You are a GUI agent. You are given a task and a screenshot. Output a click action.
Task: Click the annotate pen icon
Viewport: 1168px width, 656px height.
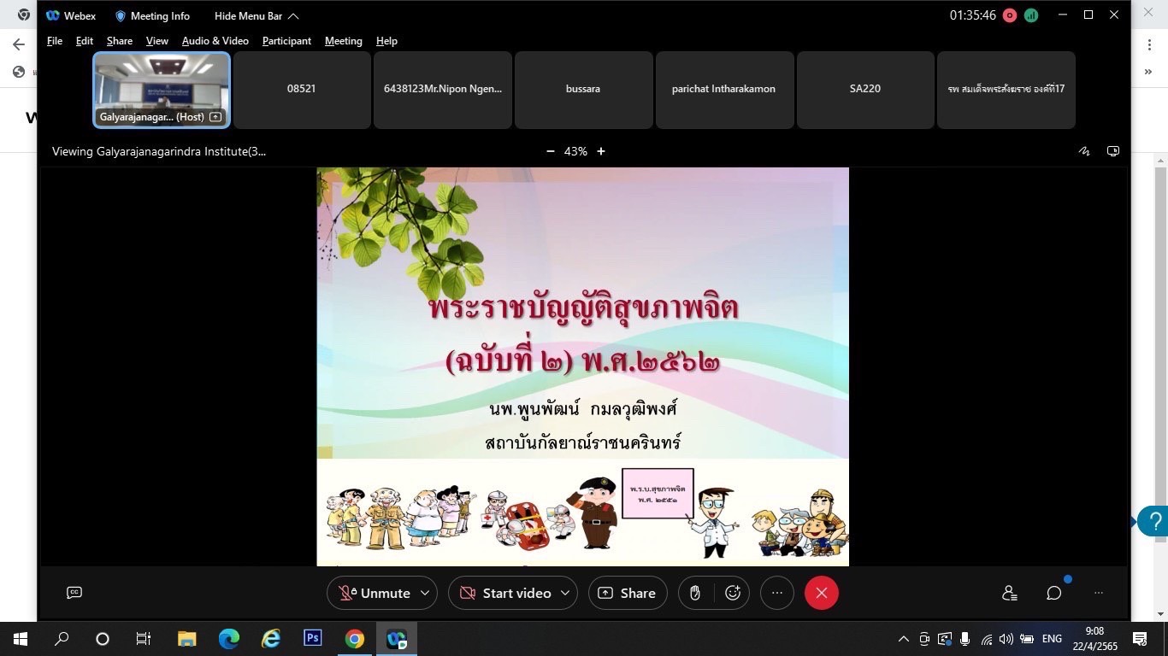click(1084, 151)
